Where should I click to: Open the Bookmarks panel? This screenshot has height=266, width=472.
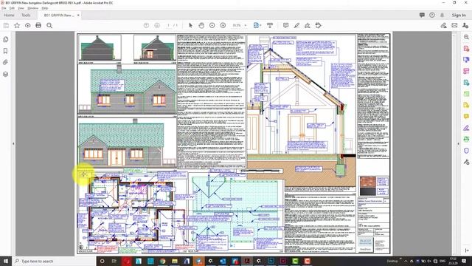pyautogui.click(x=5, y=51)
